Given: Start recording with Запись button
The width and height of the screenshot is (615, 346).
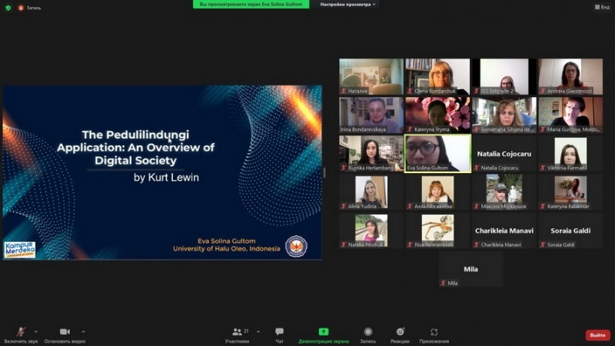Looking at the screenshot, I should point(368,332).
